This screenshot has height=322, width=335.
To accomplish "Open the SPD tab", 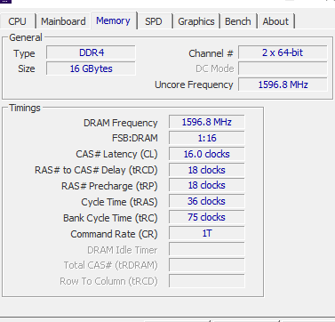I will [154, 21].
